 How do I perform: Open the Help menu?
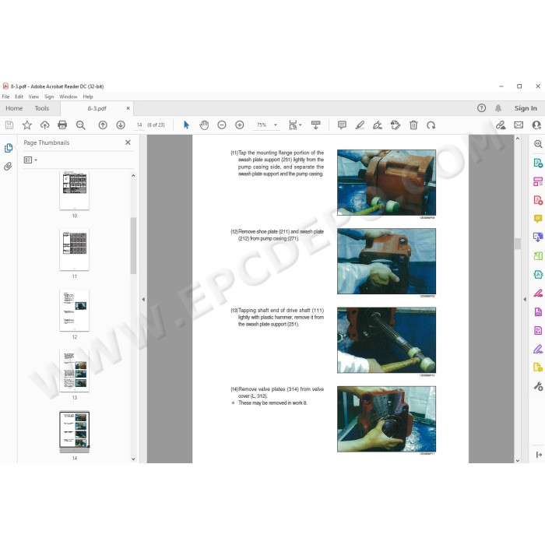click(x=88, y=97)
